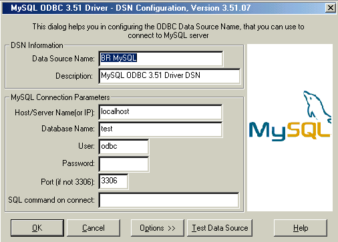
Task: Click the 'Database Name:' label
Action: coord(68,129)
